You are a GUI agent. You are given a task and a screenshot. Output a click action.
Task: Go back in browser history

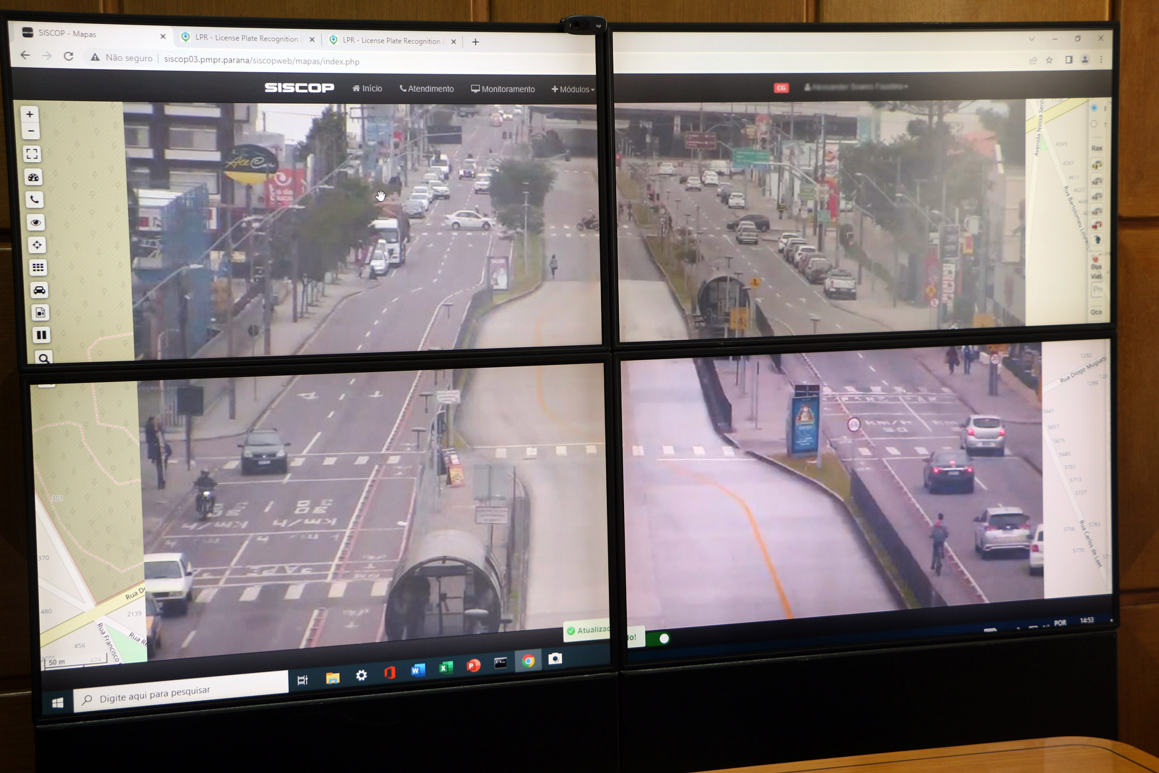(25, 55)
